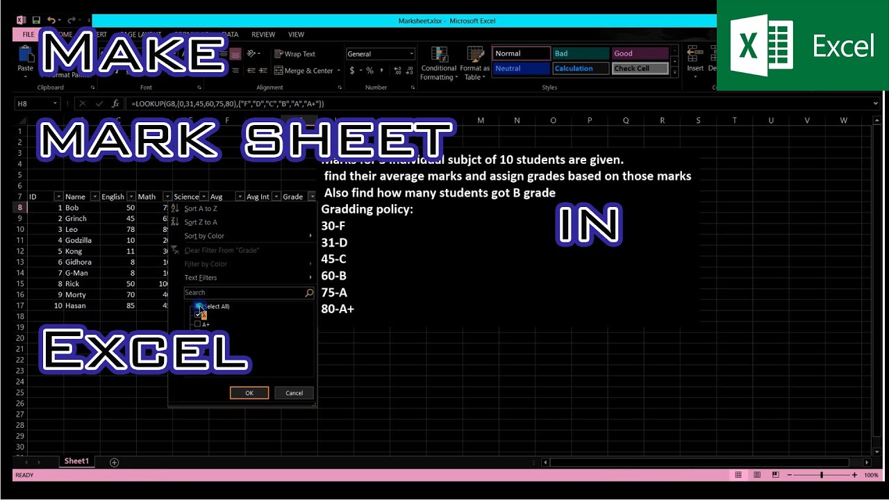
Task: Click the Accounting dollar format icon
Action: tap(352, 70)
